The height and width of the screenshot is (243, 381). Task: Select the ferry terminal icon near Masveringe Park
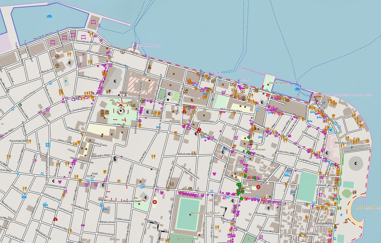pos(297,89)
